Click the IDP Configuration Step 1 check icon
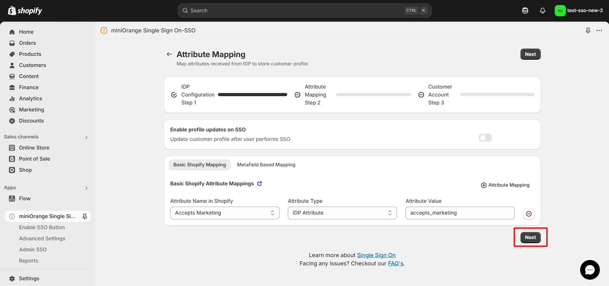609x286 pixels. click(174, 95)
